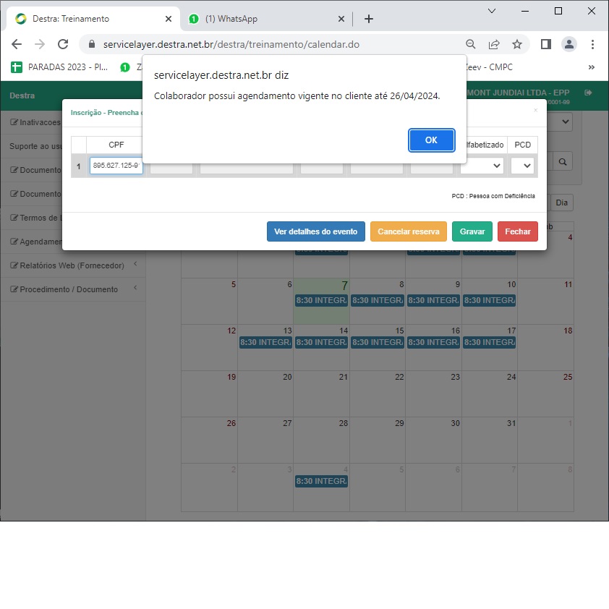The width and height of the screenshot is (609, 609).
Task: Reload the page with the refresh icon
Action: tap(63, 44)
